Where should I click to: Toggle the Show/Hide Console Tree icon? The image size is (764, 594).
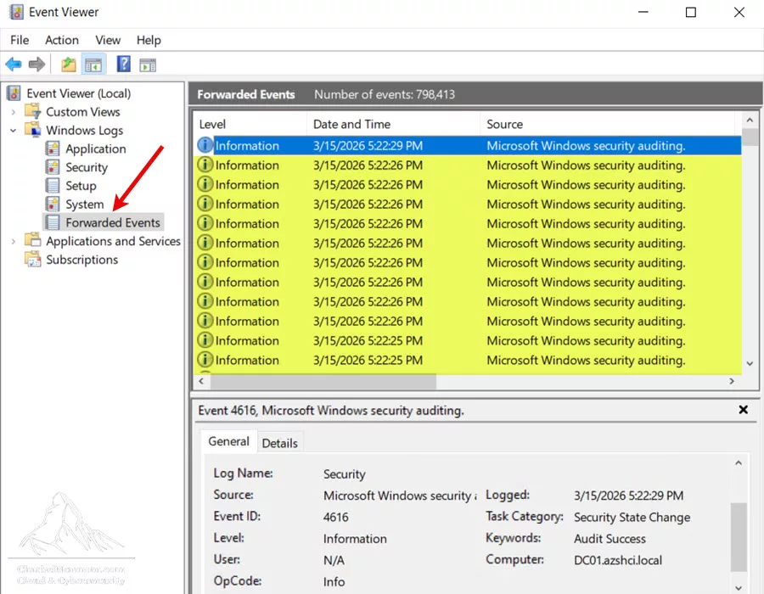93,64
